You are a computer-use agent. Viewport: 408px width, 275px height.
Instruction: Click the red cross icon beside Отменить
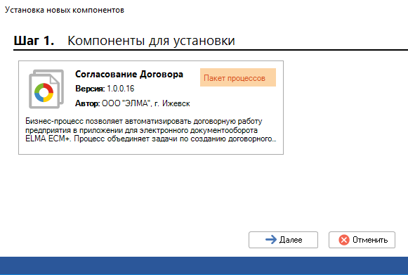[344, 240]
